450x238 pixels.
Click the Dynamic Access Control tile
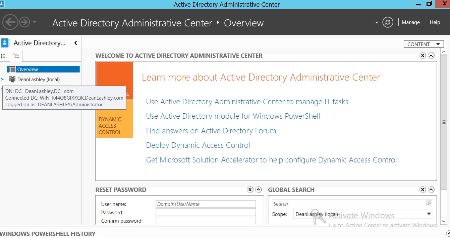pos(115,119)
